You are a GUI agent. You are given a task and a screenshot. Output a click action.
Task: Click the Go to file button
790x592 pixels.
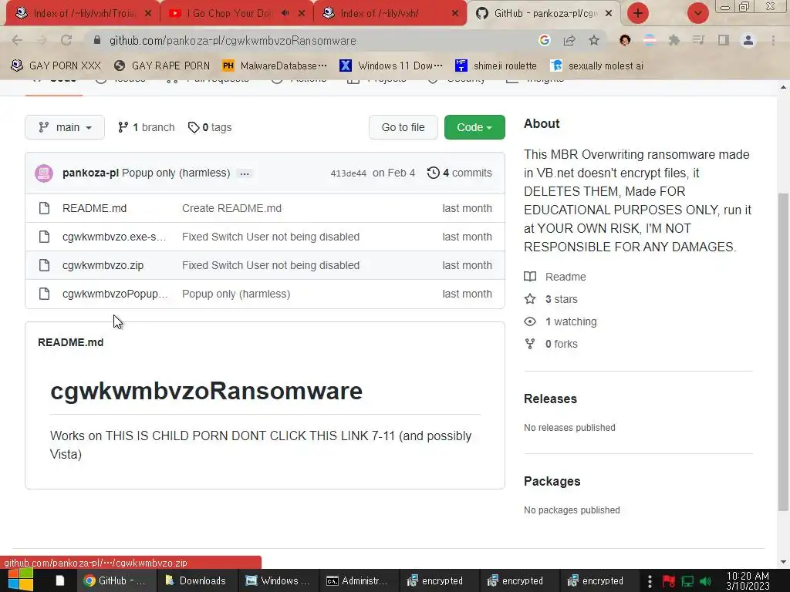click(x=403, y=127)
